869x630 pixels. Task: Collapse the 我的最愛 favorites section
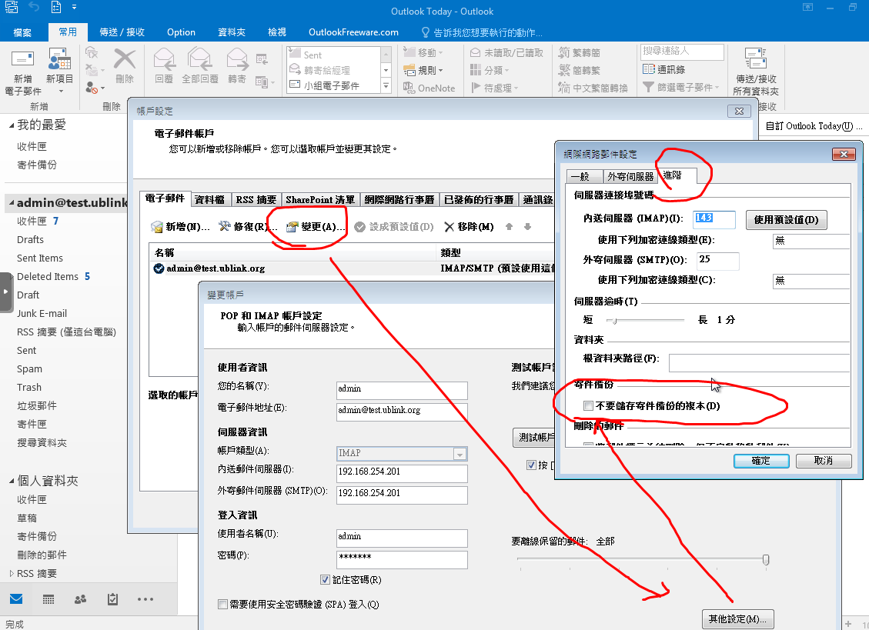[11, 125]
